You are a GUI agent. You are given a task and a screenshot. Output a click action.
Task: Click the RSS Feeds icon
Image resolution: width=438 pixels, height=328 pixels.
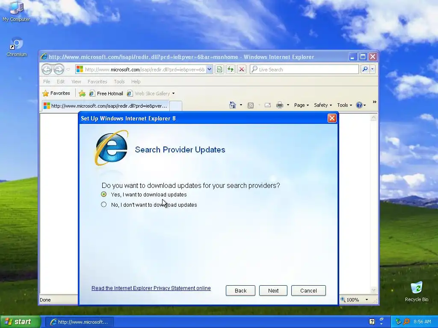tap(251, 105)
